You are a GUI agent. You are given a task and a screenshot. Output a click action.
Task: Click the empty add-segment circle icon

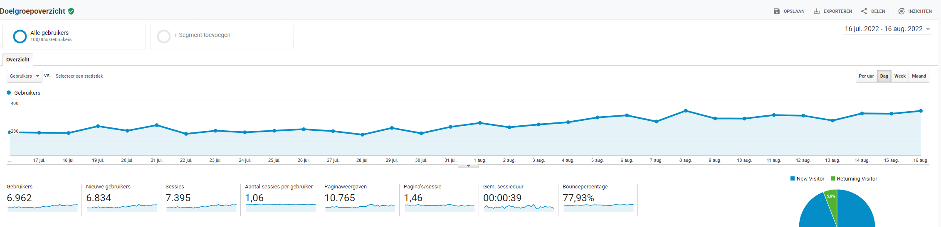164,37
